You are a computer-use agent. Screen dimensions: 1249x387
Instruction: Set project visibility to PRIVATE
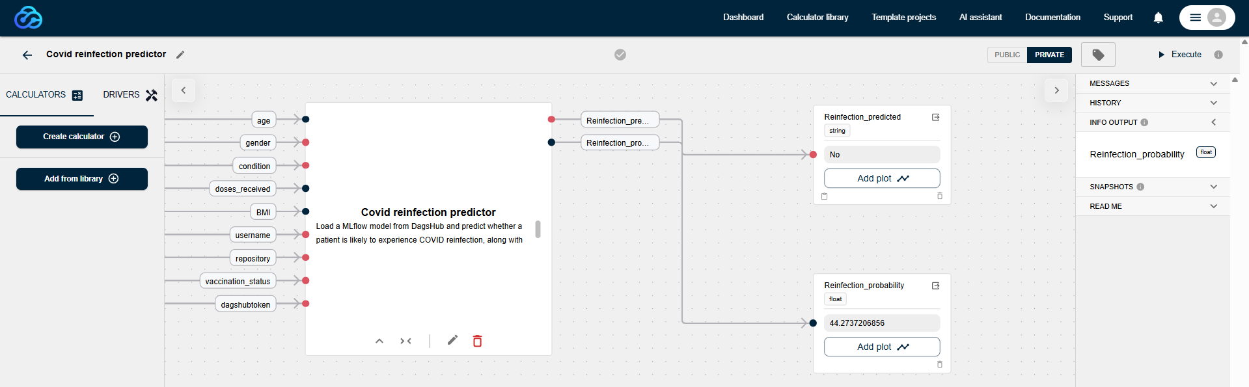1049,55
